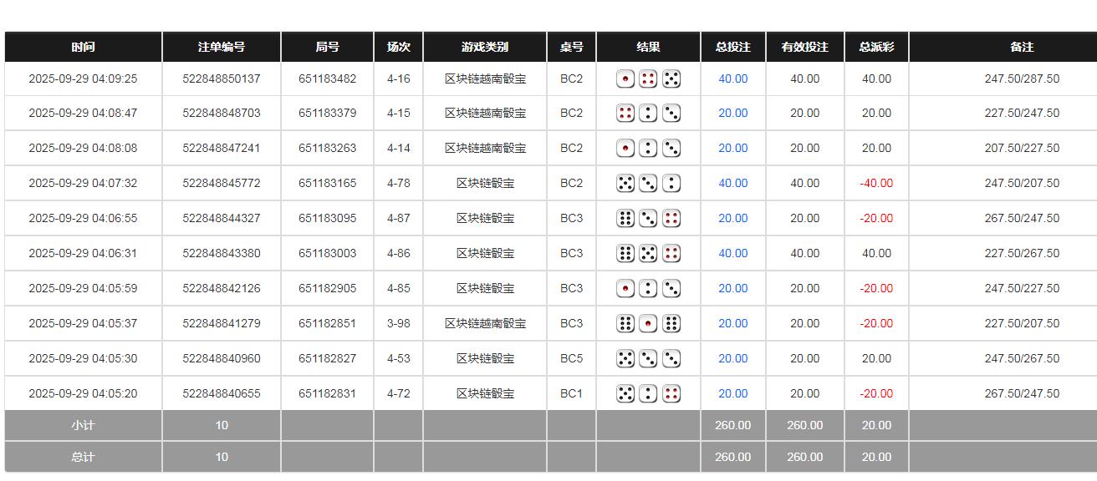Select the red single-pip dice for round 651182905
The width and height of the screenshot is (1097, 481).
[625, 287]
